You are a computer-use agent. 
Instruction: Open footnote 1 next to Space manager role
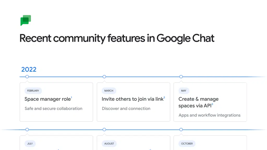pyautogui.click(x=71, y=97)
